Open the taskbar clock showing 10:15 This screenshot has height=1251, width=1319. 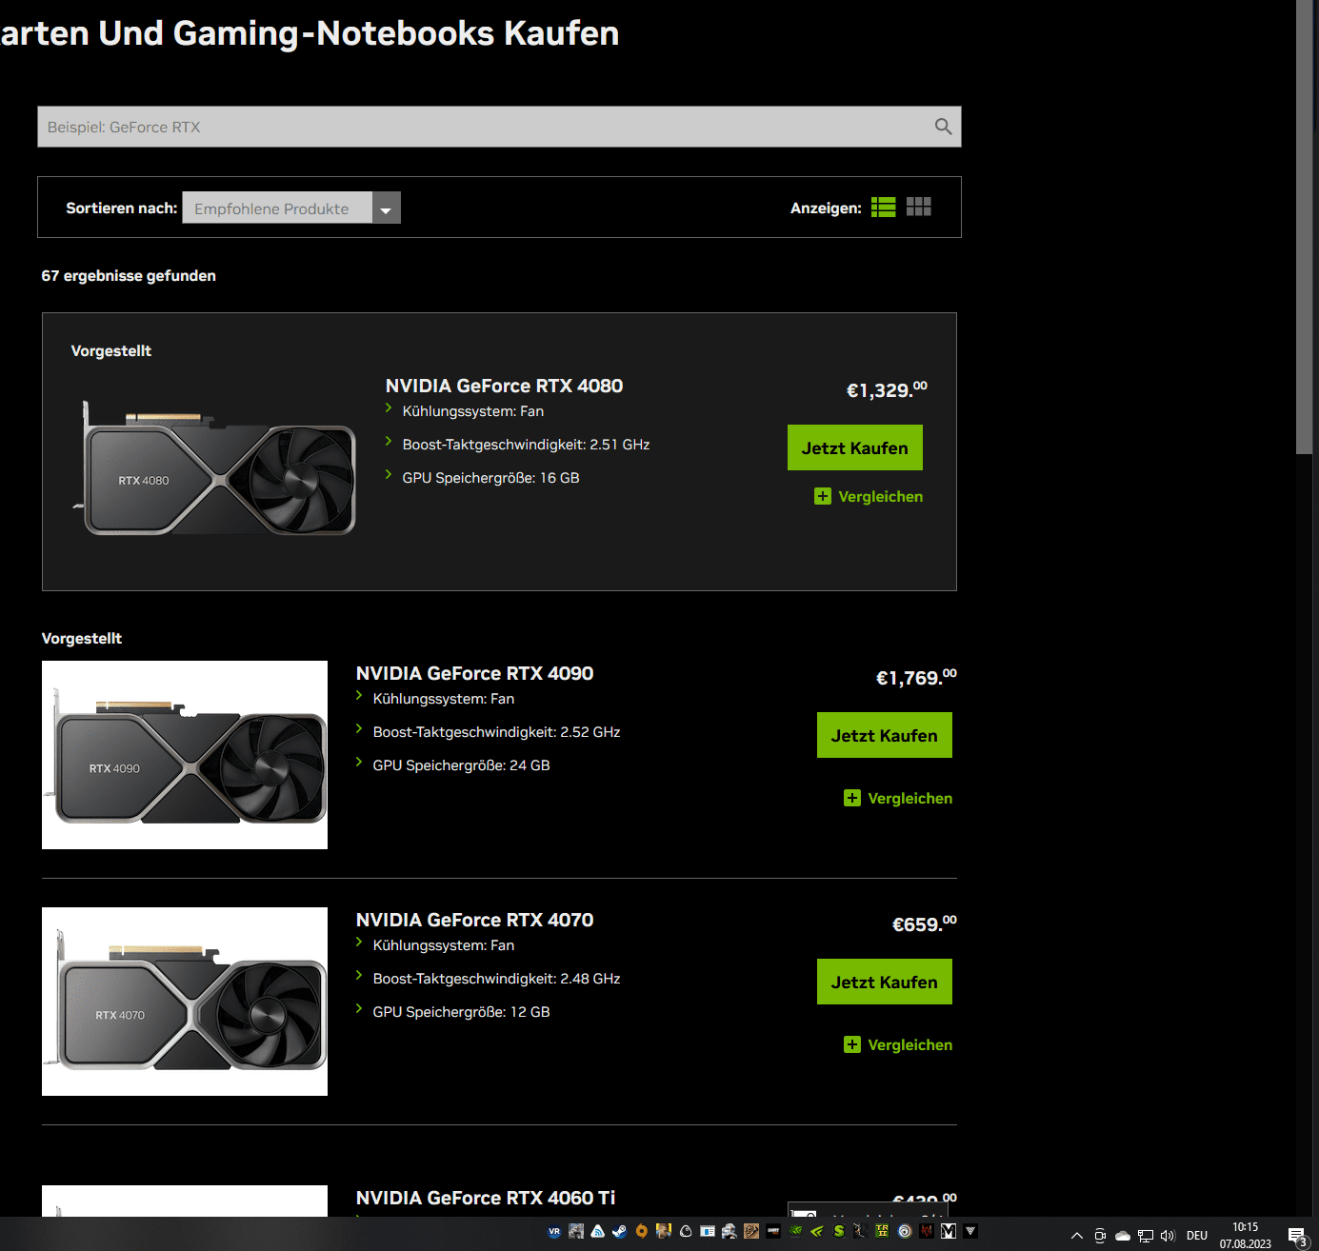coord(1245,1236)
